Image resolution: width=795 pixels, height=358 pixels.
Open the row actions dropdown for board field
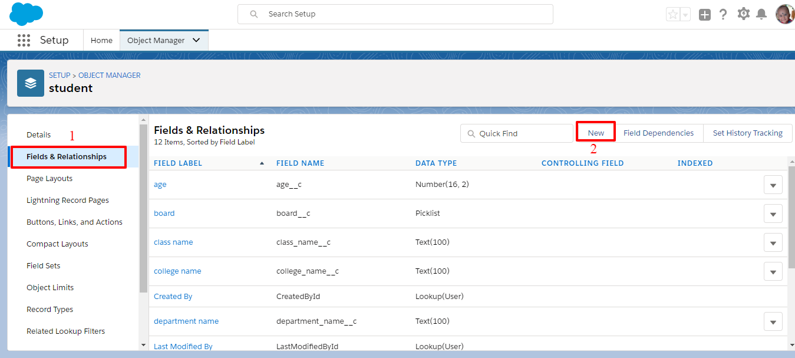click(x=773, y=214)
